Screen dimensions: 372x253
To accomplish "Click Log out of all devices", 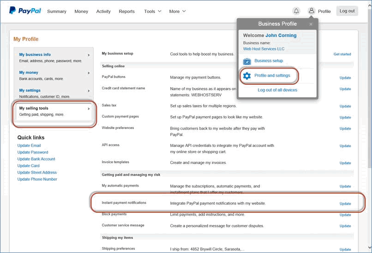I will pyautogui.click(x=277, y=90).
